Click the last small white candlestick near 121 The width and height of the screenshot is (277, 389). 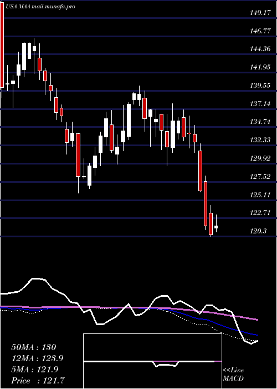pyautogui.click(x=216, y=227)
